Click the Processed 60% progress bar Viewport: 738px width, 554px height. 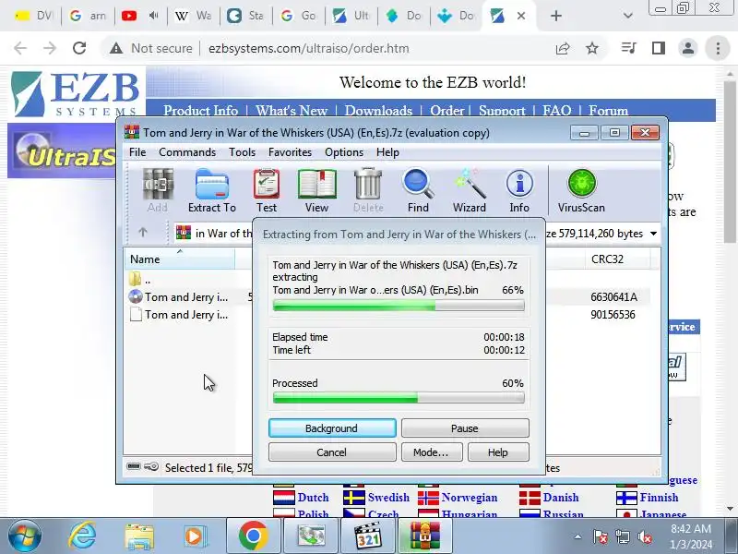[399, 398]
